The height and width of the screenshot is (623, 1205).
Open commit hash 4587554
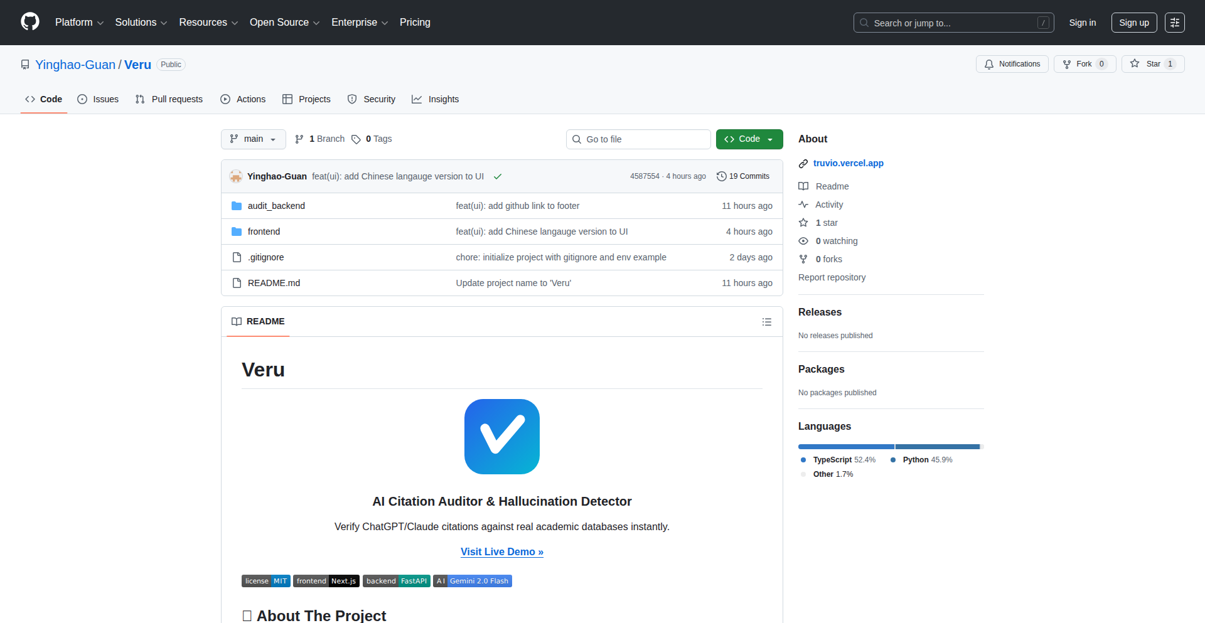point(645,176)
